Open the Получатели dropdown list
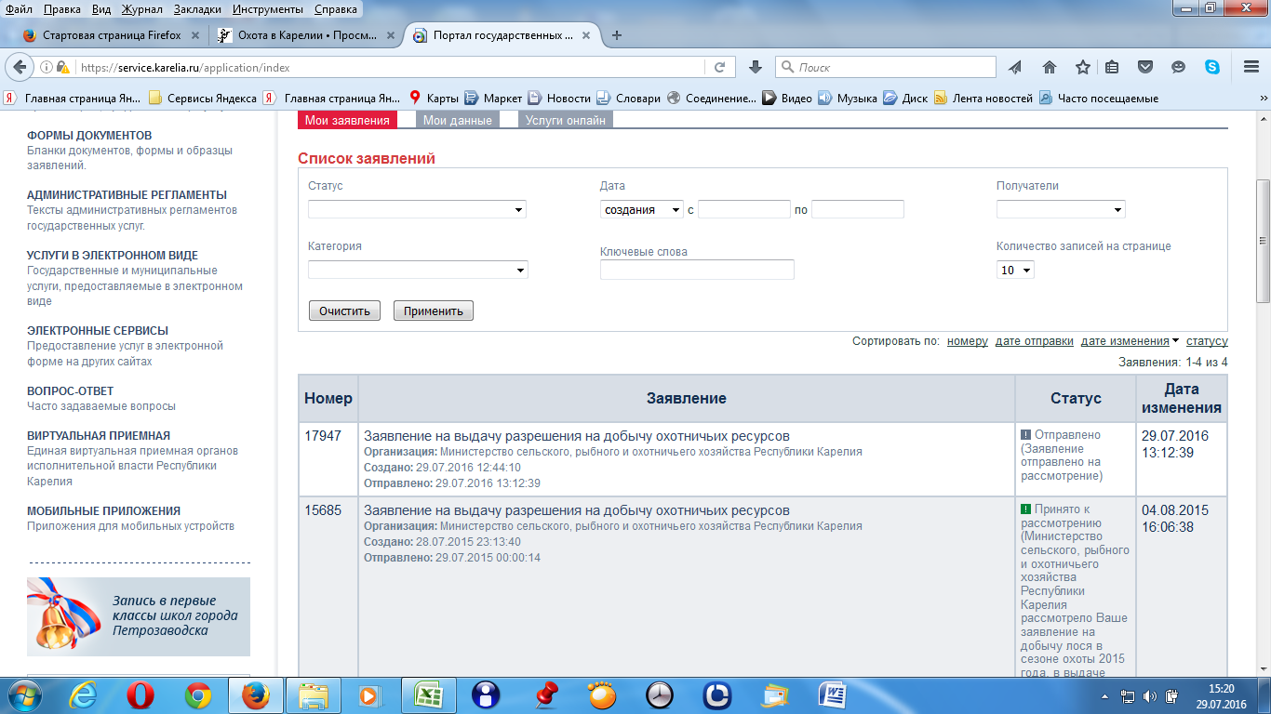This screenshot has height=714, width=1271. 1060,210
